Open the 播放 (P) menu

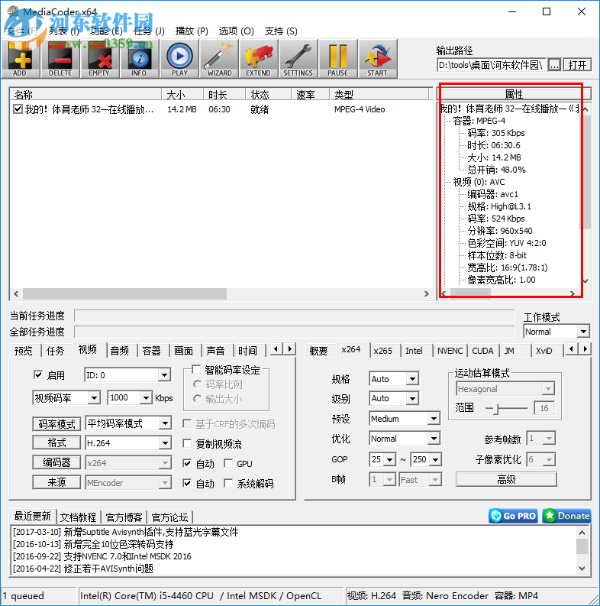[192, 31]
